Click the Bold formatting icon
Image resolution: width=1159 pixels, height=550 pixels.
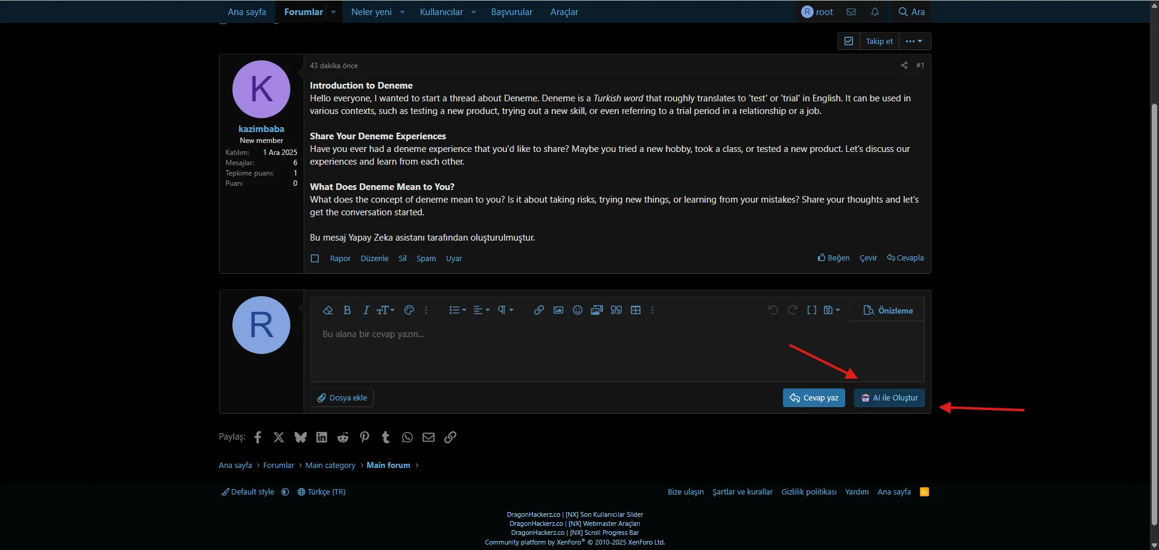click(x=347, y=310)
